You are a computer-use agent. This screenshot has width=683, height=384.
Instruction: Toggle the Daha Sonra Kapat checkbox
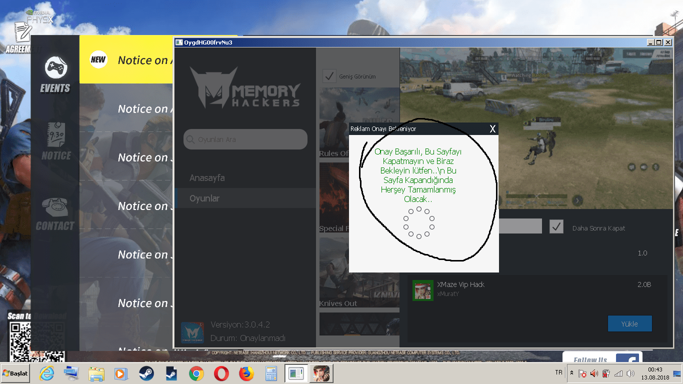pyautogui.click(x=556, y=226)
